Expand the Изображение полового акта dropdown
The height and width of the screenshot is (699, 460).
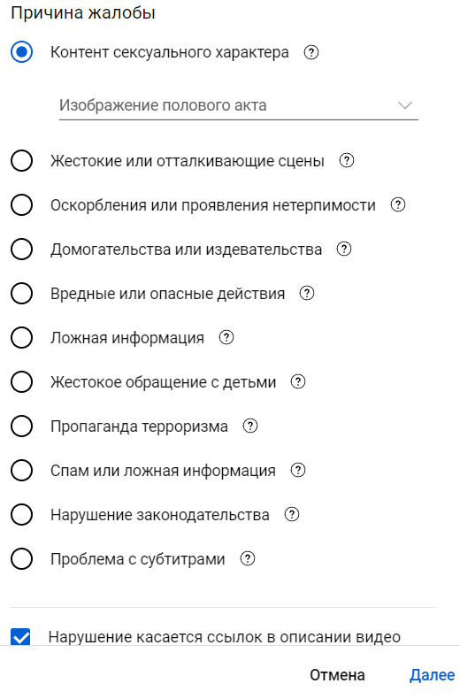[239, 105]
